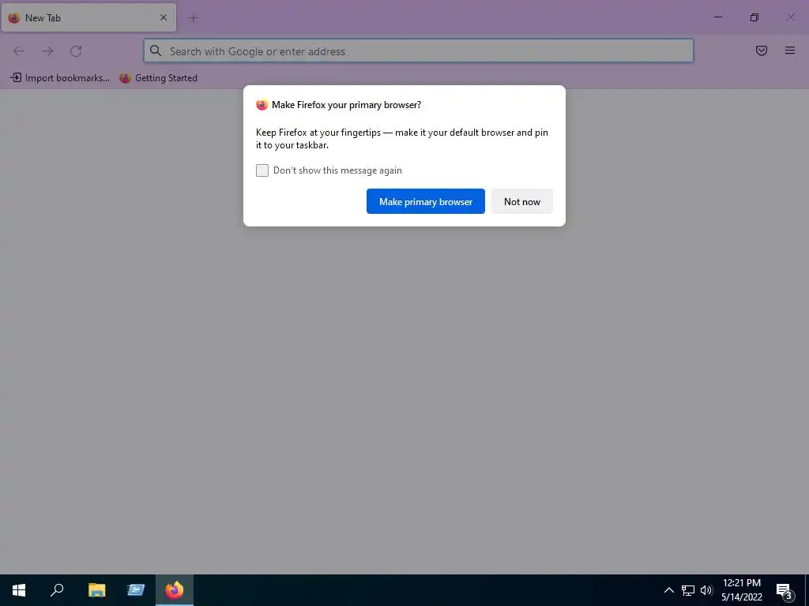Click Make primary browser button

[x=426, y=201]
